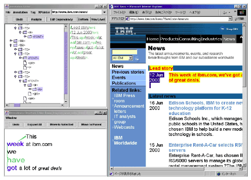
Task: Open the All IBM search scope dropdown
Action: coord(131,58)
